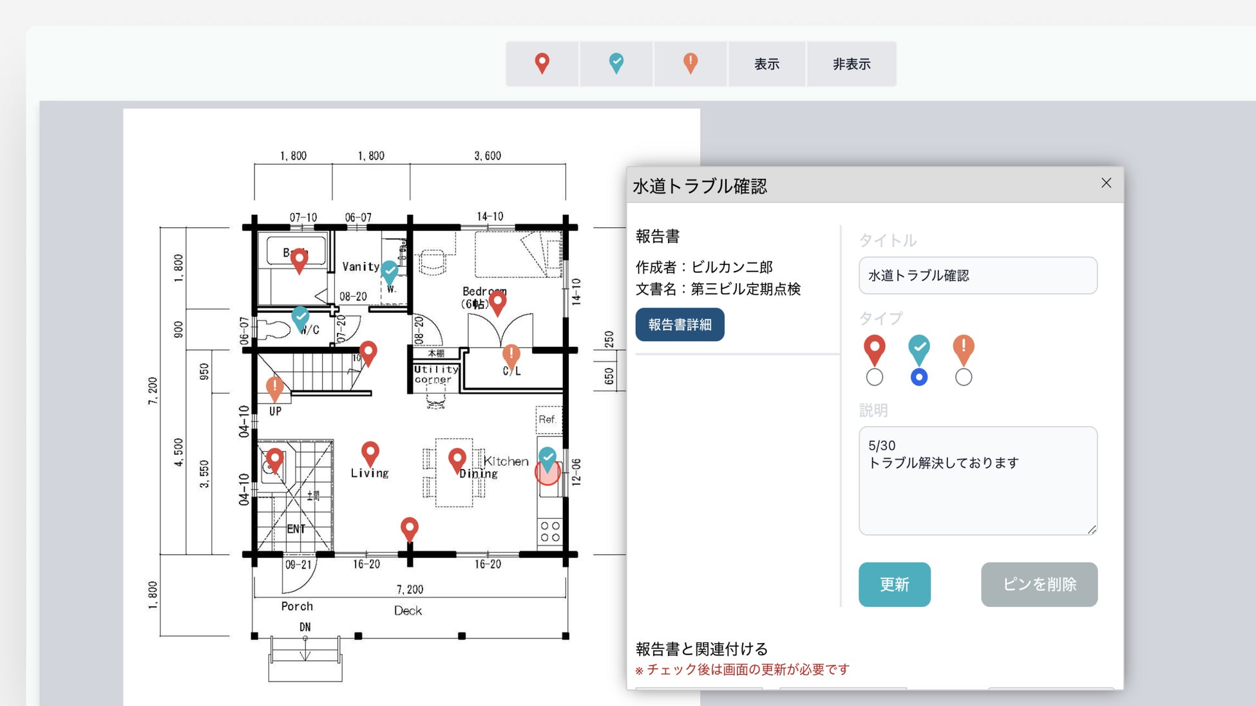Click the red pin filter in toolbar
The width and height of the screenshot is (1256, 706).
click(542, 64)
